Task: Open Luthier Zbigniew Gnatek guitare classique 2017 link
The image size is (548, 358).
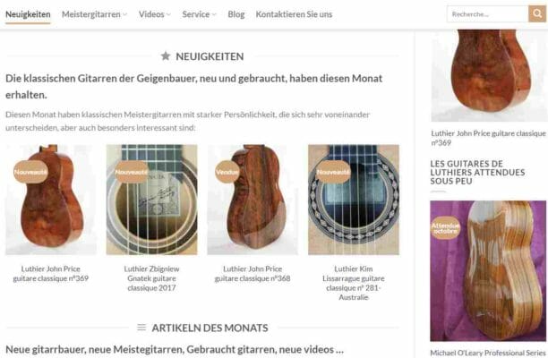Action: tap(151, 278)
